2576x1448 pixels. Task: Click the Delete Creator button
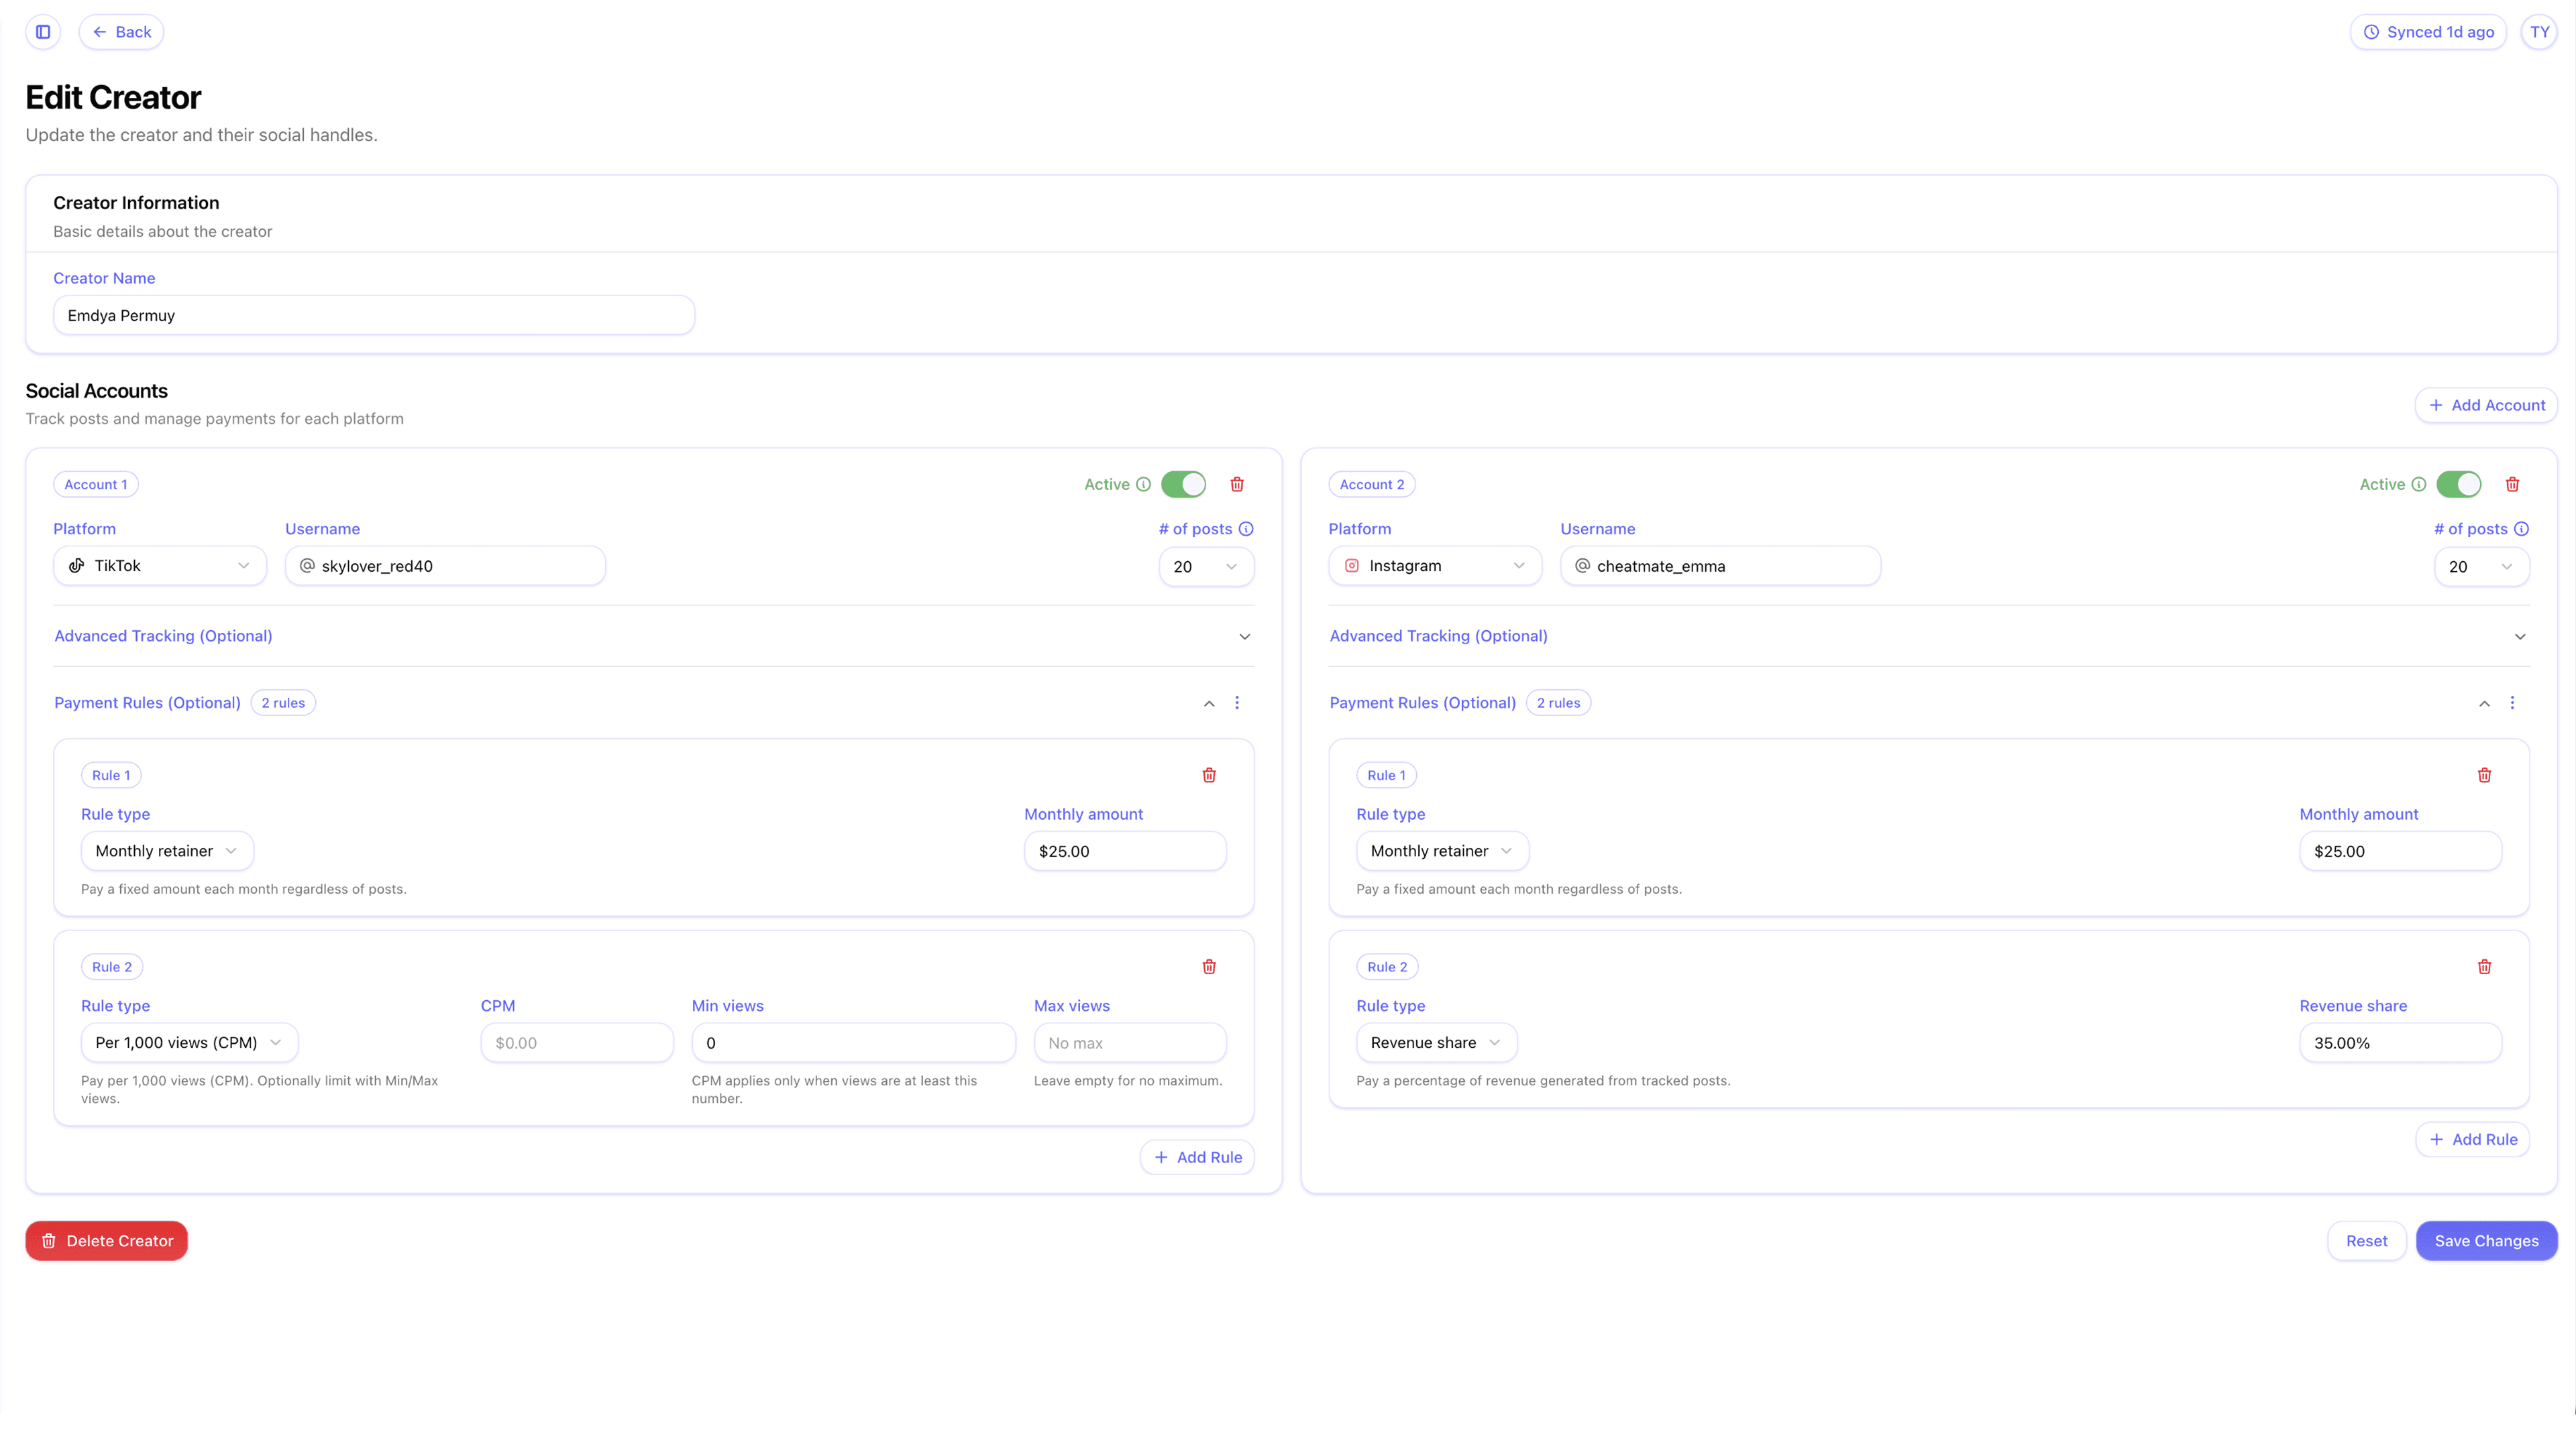pos(107,1240)
